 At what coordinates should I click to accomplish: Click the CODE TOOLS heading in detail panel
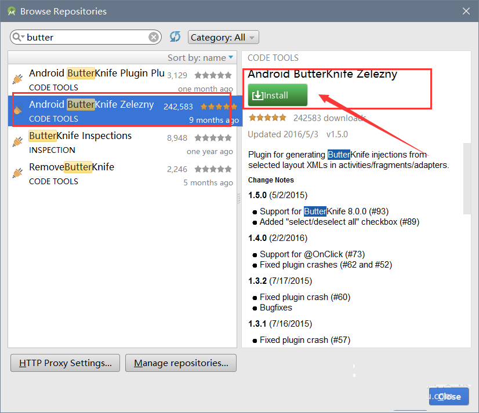(273, 58)
